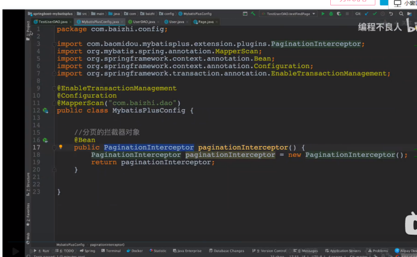Open the Structure tool window sidebar button
417x257 pixels.
pyautogui.click(x=28, y=184)
